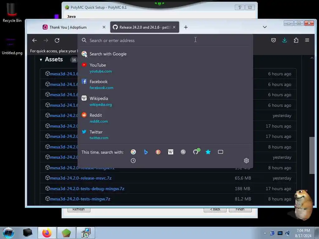Search bookmarks using the star icon

pos(208,152)
